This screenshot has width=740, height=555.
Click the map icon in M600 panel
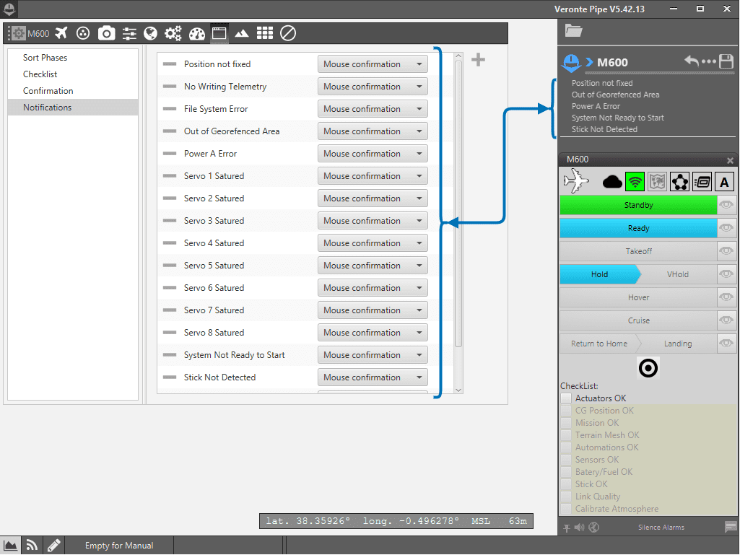[657, 182]
